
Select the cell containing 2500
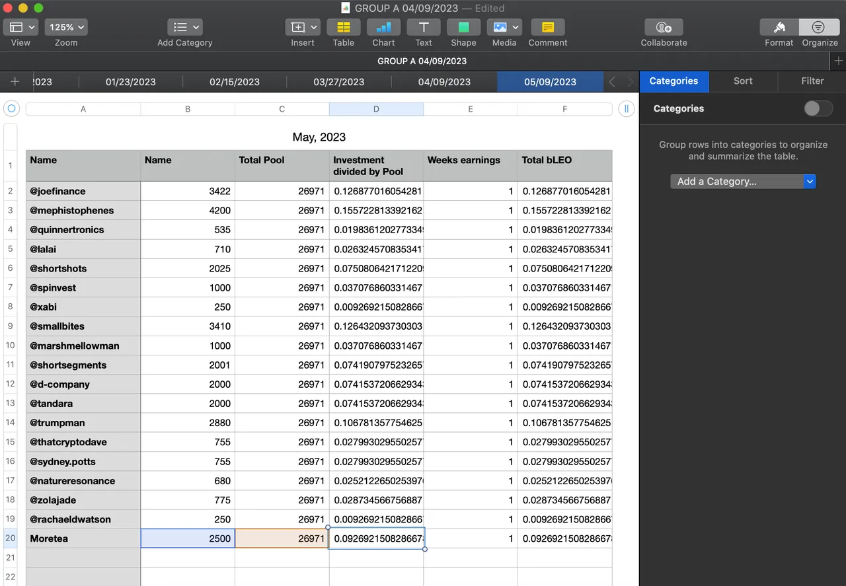point(188,538)
